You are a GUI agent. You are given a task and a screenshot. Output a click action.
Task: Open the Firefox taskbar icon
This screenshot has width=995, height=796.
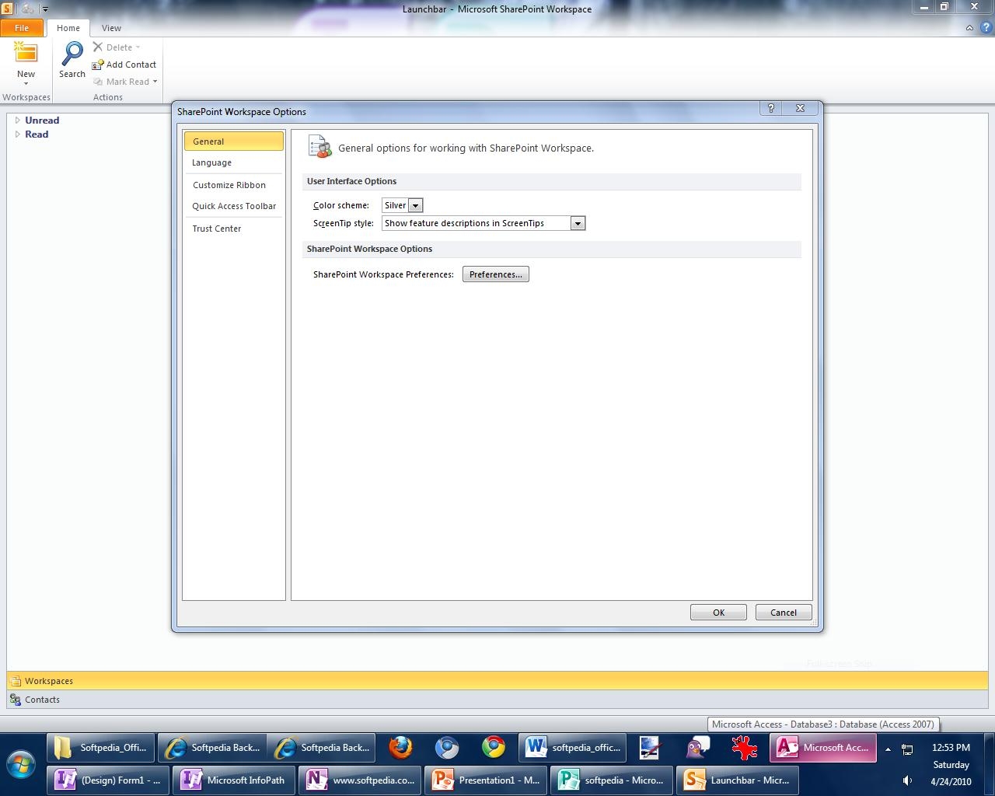click(x=401, y=748)
